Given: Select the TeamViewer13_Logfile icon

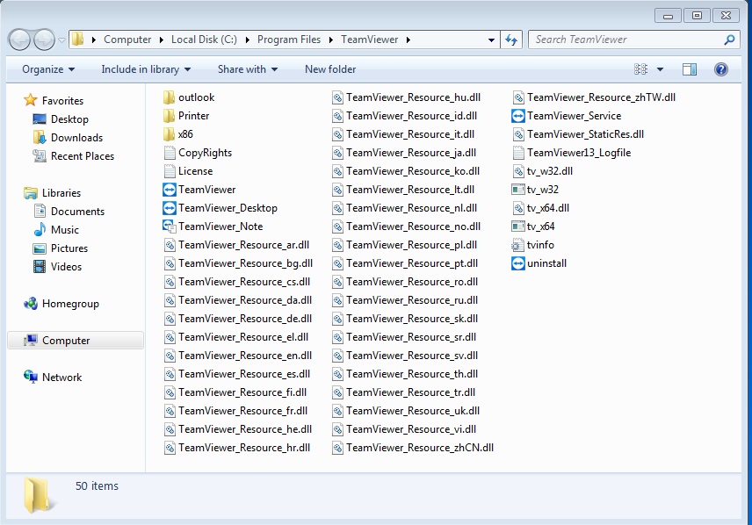Looking at the screenshot, I should coord(518,153).
